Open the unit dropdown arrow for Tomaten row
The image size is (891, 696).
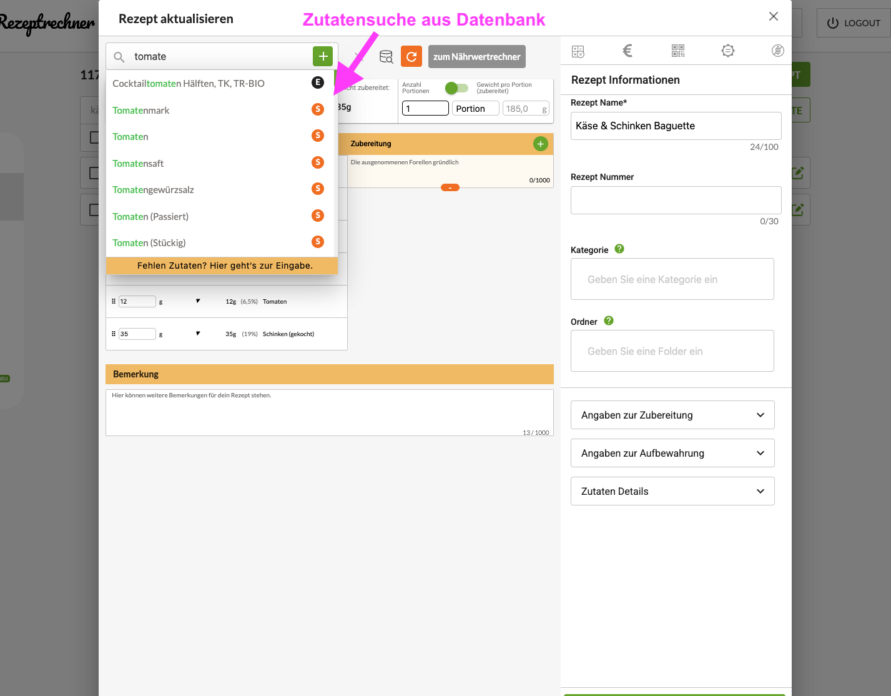point(198,301)
